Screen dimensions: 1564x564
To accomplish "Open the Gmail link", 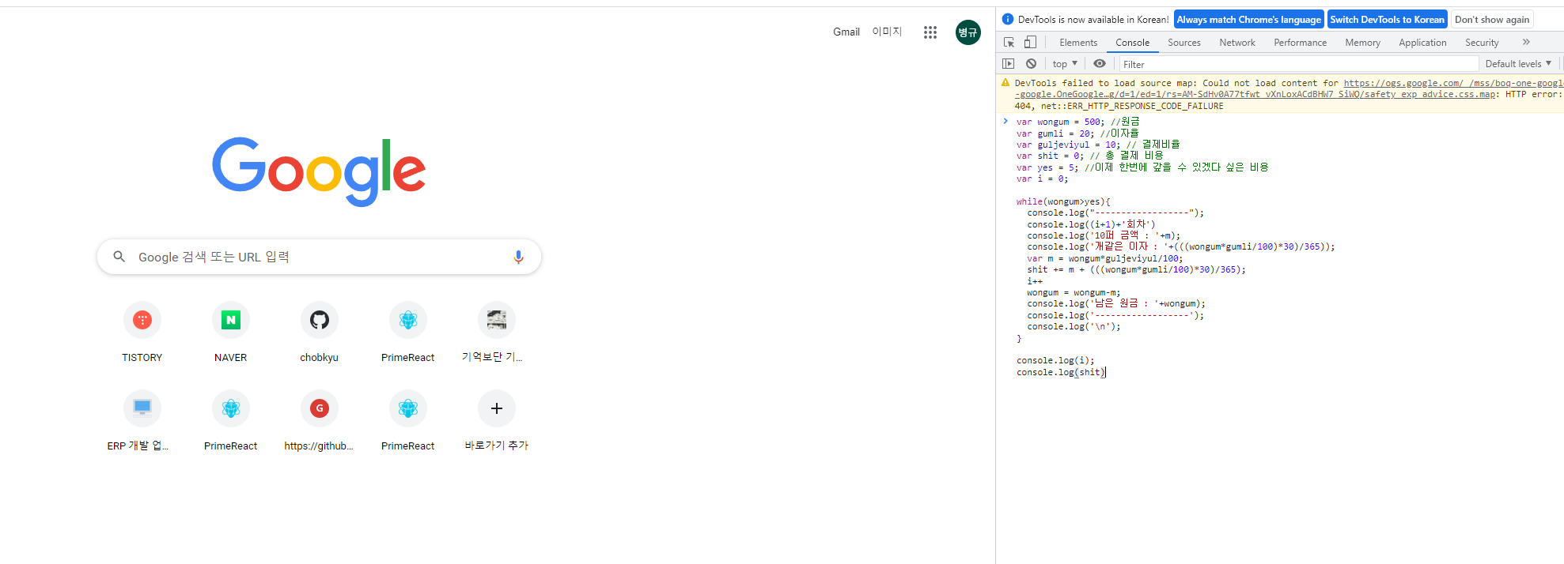I will 846,32.
